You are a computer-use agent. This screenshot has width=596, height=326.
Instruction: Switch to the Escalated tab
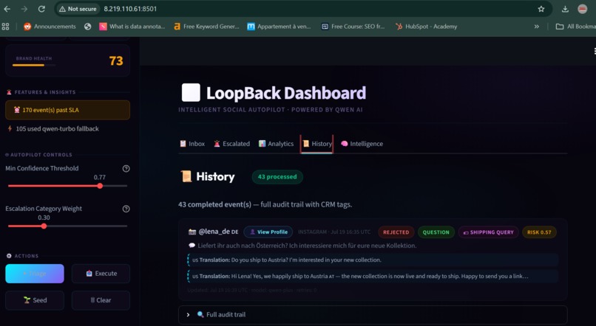pos(232,144)
